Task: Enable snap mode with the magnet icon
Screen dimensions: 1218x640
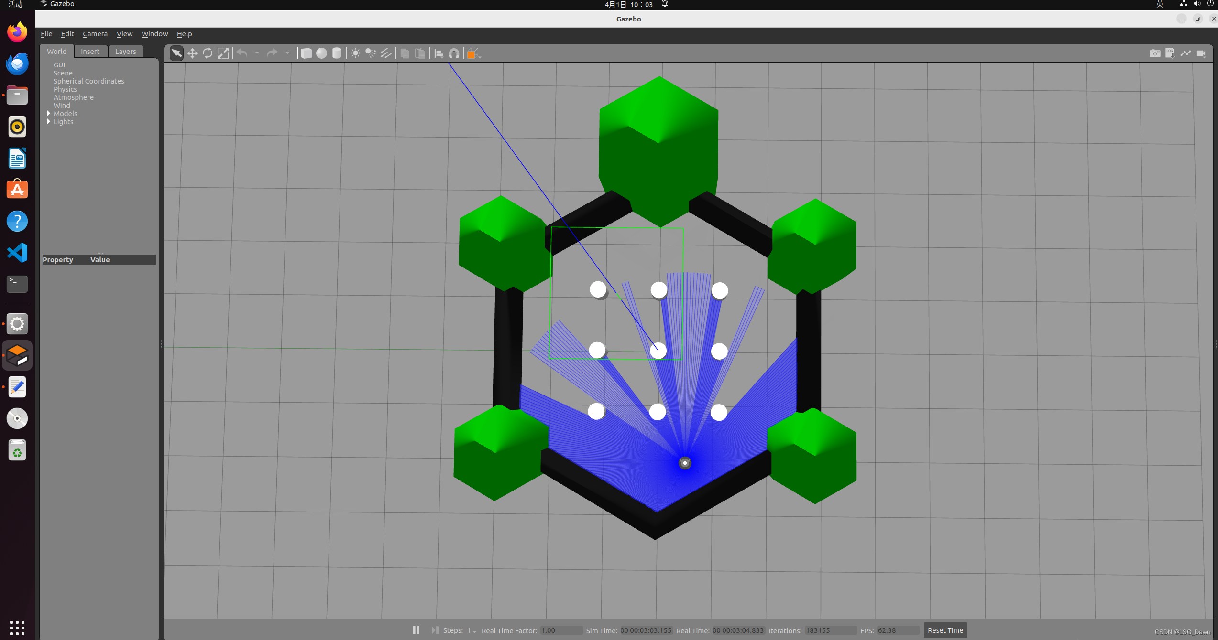Action: [454, 53]
